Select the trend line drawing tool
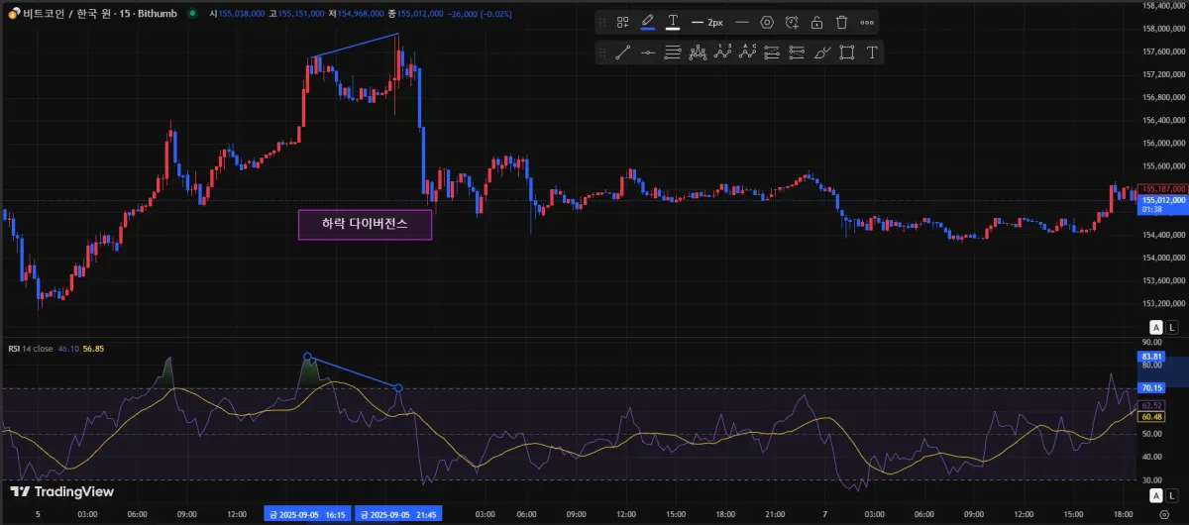This screenshot has height=525, width=1189. [623, 52]
